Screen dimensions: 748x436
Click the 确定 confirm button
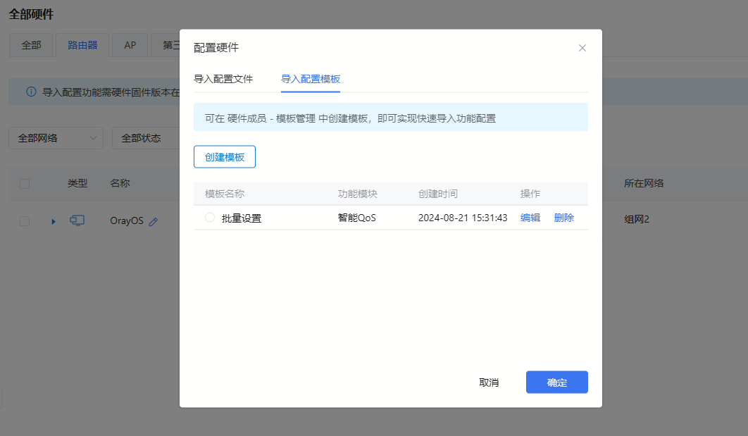pyautogui.click(x=556, y=382)
